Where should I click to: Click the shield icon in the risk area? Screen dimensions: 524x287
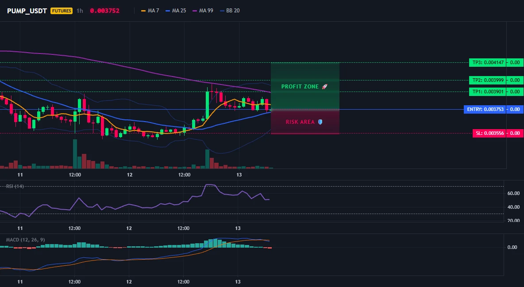320,122
